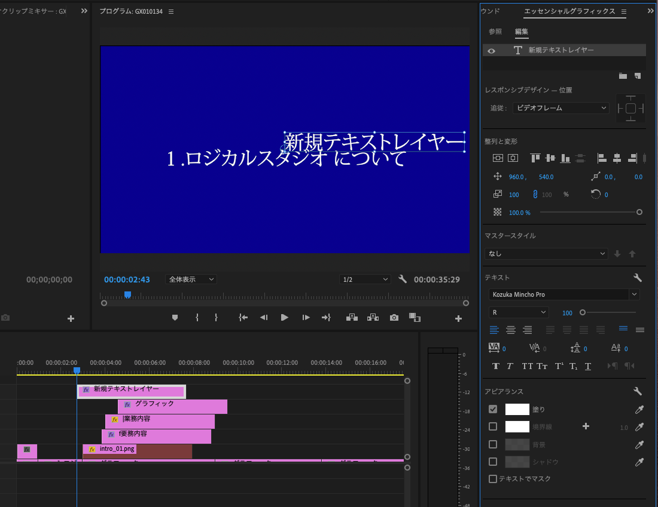The image size is (658, 507).
Task: Center-align the text paragraph
Action: [x=511, y=330]
